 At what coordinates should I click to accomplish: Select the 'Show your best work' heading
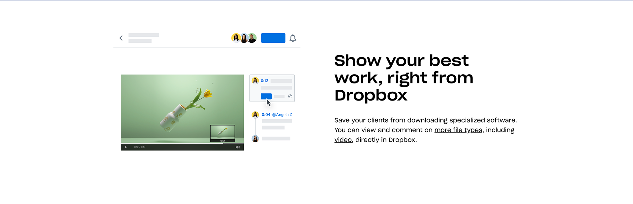404,78
